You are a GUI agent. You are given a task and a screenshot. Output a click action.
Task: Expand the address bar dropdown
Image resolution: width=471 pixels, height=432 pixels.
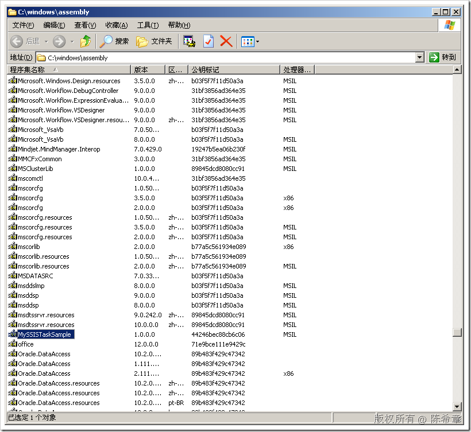(420, 57)
